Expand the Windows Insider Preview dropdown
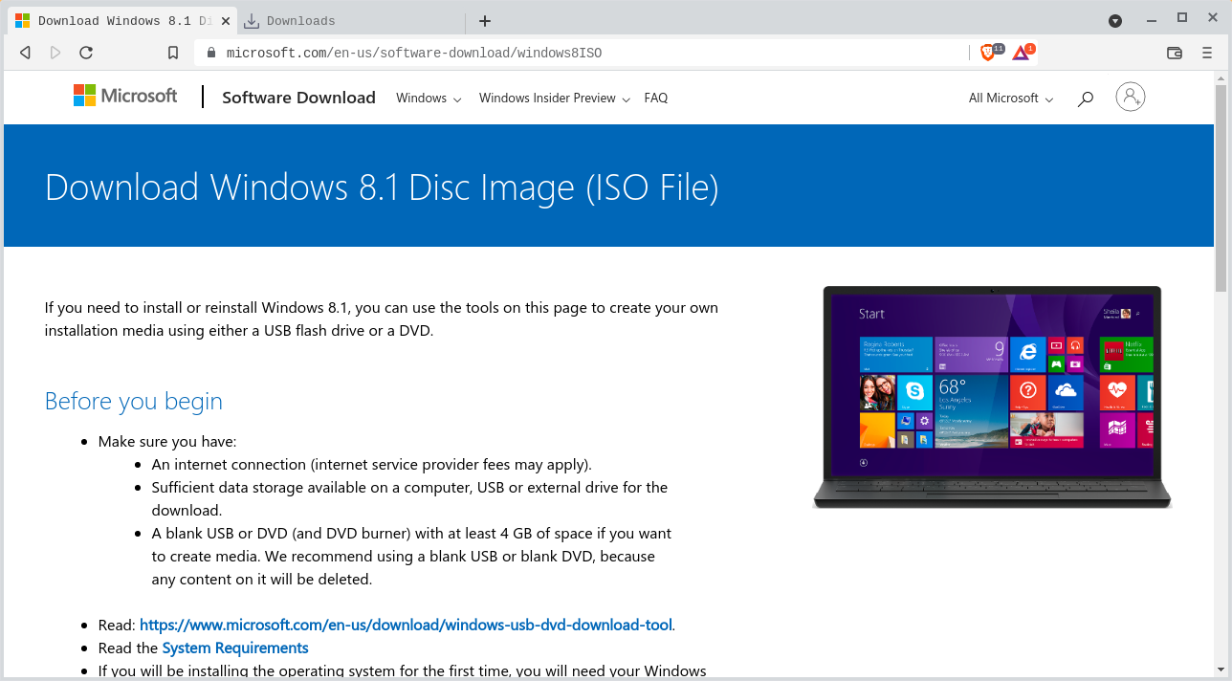Screen dimensions: 1232x681 pos(555,99)
